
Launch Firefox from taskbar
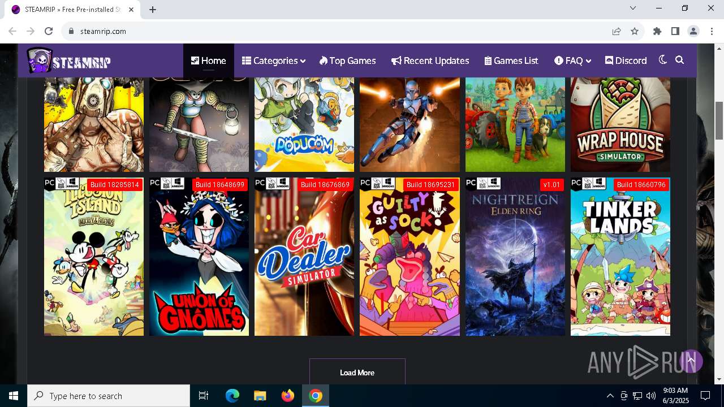coord(288,396)
